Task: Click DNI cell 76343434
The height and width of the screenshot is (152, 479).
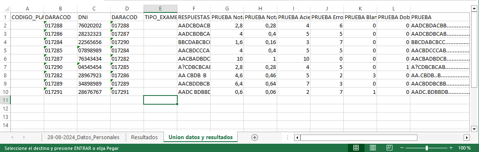Action: (x=94, y=59)
